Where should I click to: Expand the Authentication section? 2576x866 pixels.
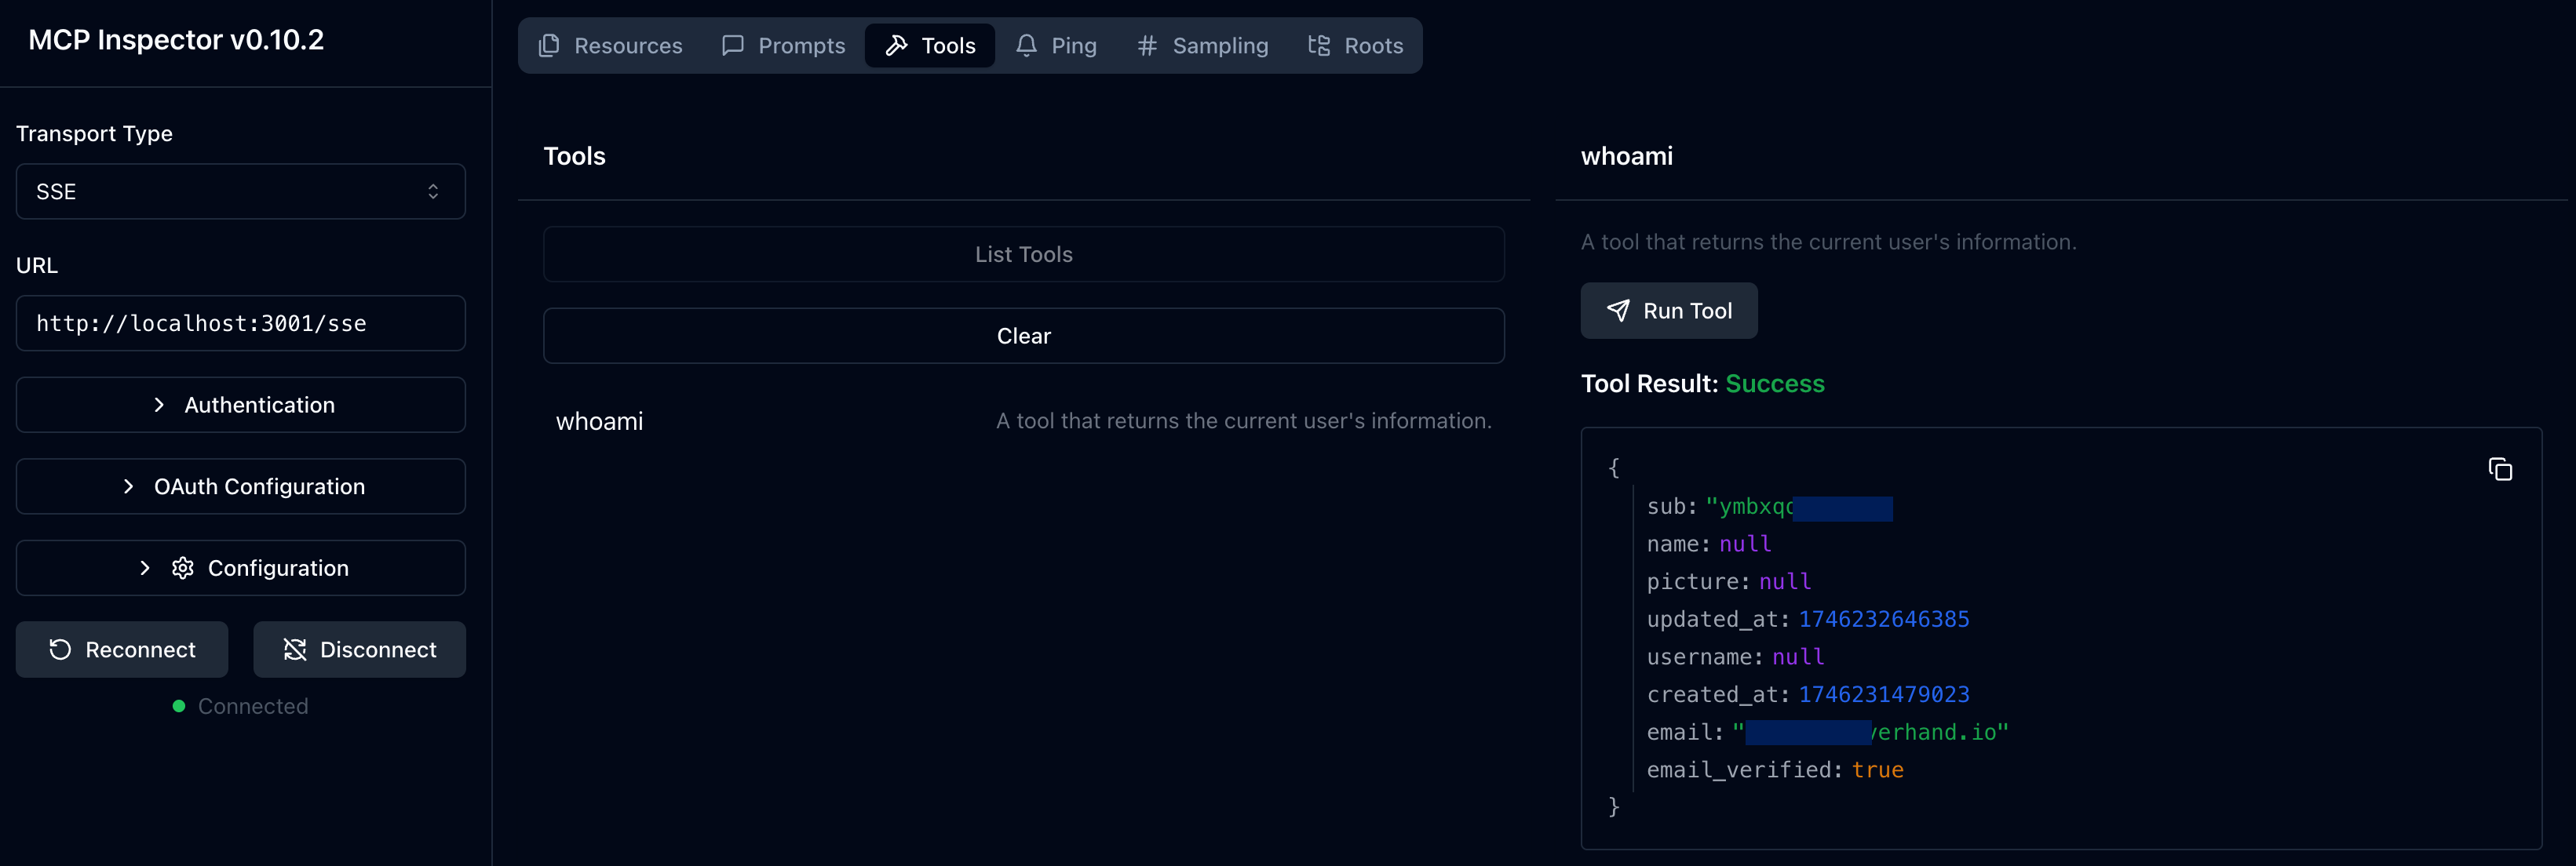240,405
